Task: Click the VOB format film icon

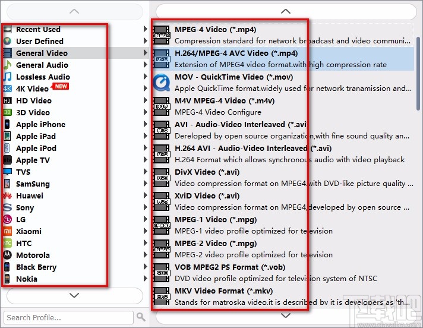Action: click(162, 273)
